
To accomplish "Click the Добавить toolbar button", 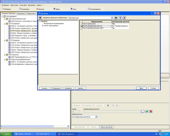I will tap(7, 9).
